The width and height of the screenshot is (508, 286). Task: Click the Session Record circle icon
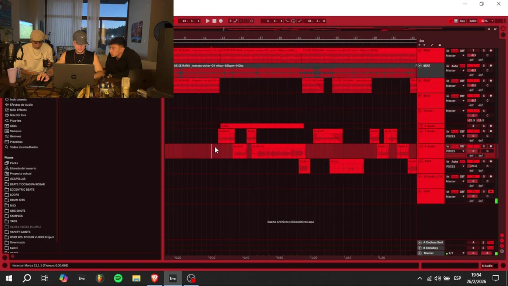[x=252, y=21]
